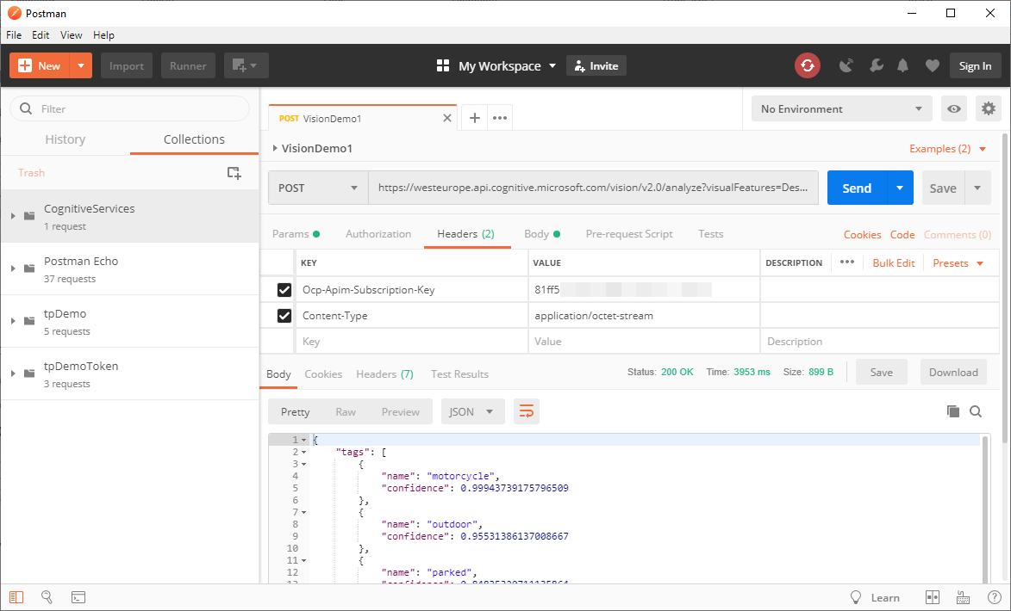Click the new collection icon
Screen dimensions: 1011x611
point(234,173)
